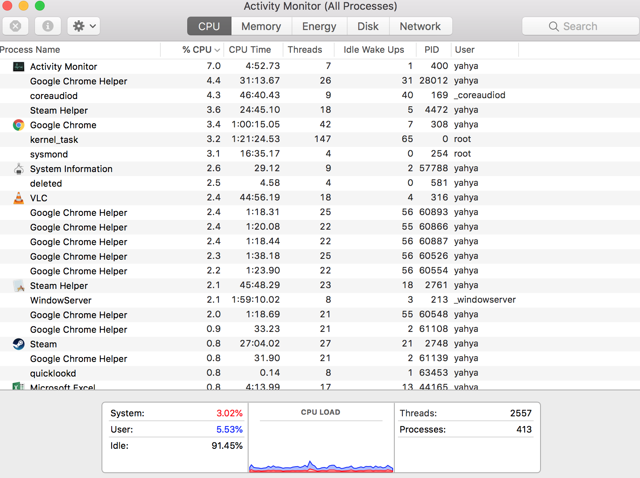The image size is (640, 478).
Task: Switch to the Memory tab
Action: tap(261, 26)
